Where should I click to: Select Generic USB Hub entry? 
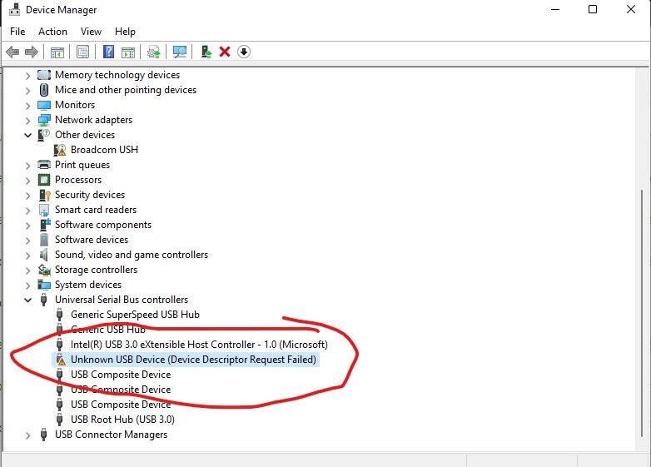[x=108, y=330]
